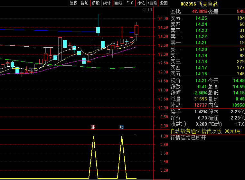The height and width of the screenshot is (180, 245).
Task: Click 返回 to go back
Action: coord(164,3)
